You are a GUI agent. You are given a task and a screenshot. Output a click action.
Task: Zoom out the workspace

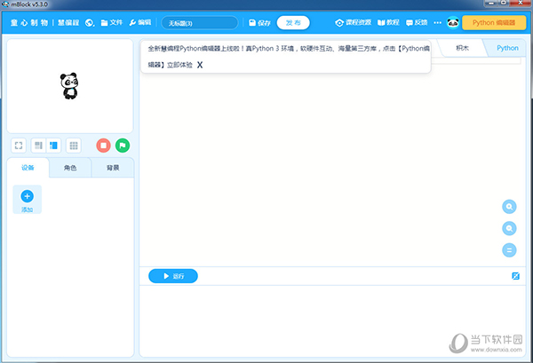click(x=509, y=228)
